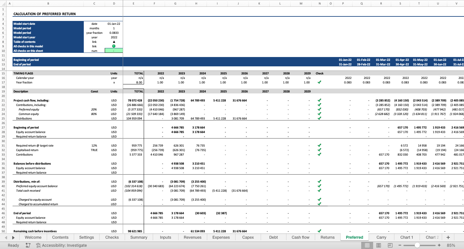Switch to Page Break Preview

[390, 245]
